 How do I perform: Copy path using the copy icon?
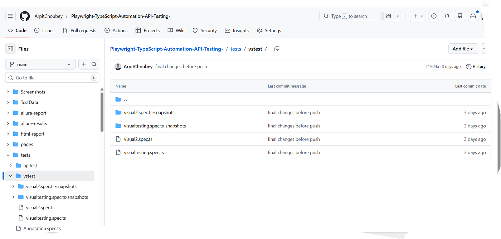pos(277,49)
